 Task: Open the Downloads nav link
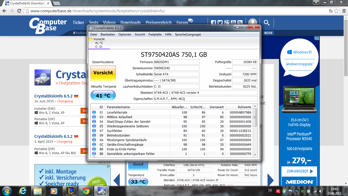[131, 23]
